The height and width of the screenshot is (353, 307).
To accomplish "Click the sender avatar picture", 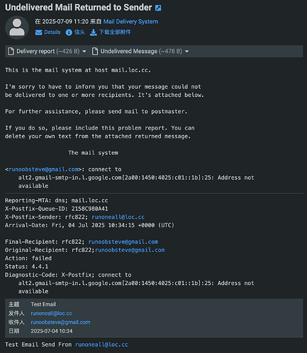I will pyautogui.click(x=17, y=28).
